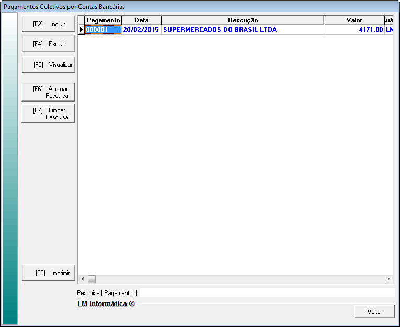
Task: Click the Pagamento column header
Action: point(103,20)
